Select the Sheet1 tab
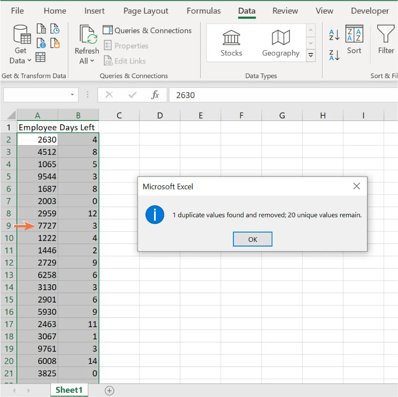Viewport: 398px width, 397px height. [x=69, y=390]
